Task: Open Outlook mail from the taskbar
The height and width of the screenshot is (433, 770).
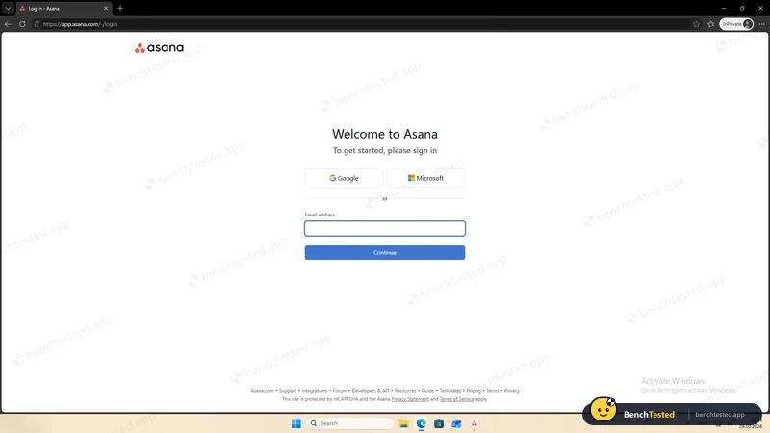Action: (456, 423)
